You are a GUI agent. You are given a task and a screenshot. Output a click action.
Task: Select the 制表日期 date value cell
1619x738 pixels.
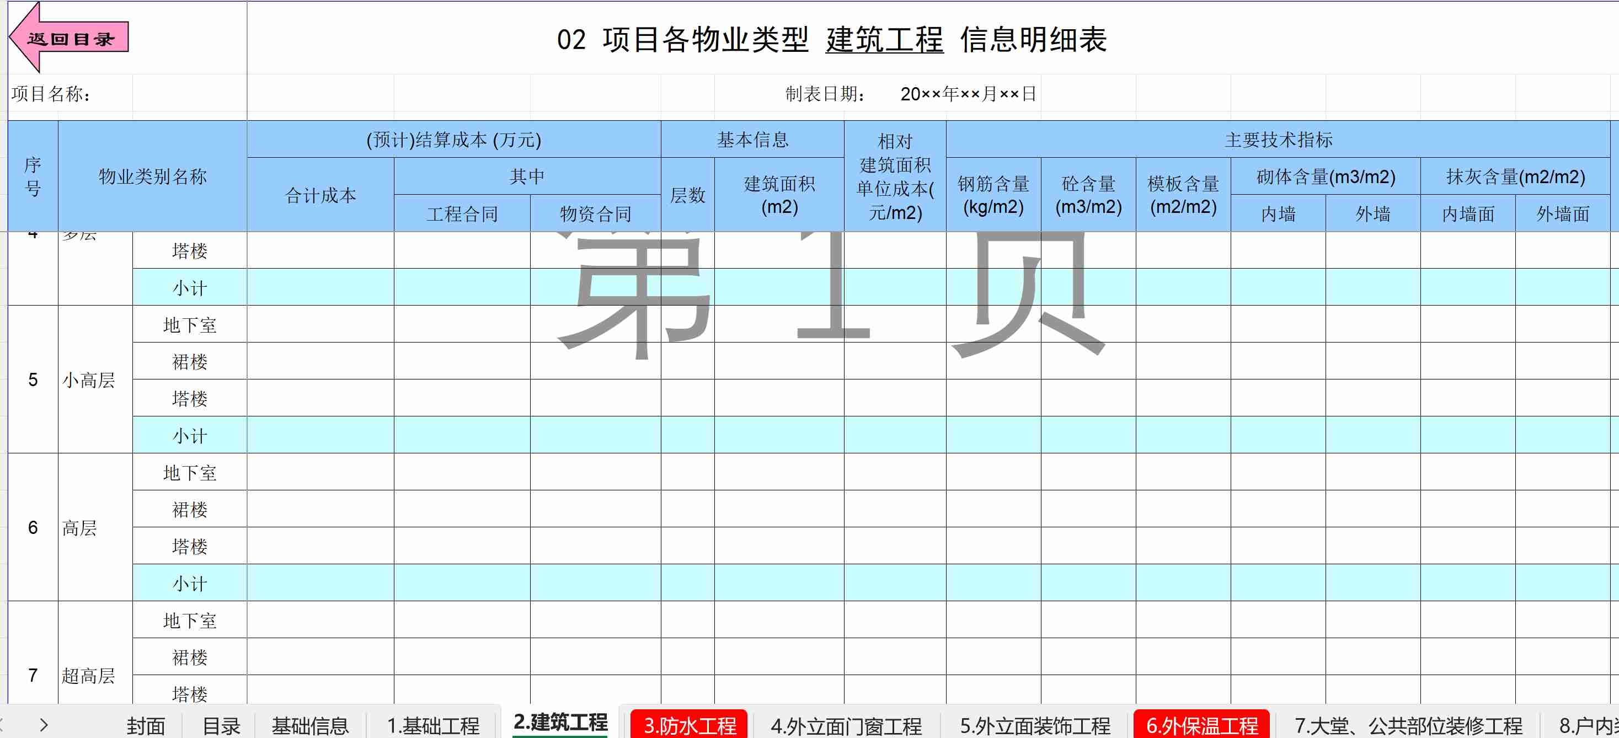coord(967,94)
